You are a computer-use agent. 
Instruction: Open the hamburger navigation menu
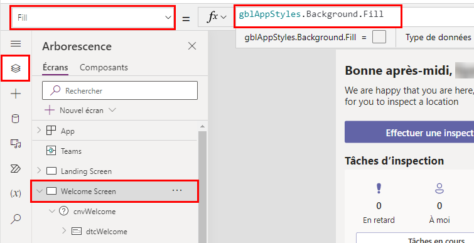tap(16, 44)
